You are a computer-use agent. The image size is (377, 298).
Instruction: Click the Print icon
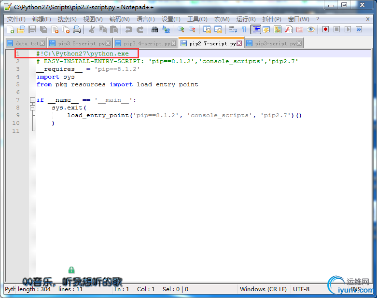coord(77,29)
